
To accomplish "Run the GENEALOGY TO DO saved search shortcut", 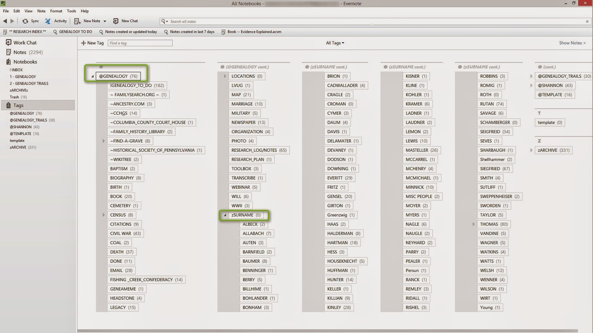I will [x=73, y=32].
